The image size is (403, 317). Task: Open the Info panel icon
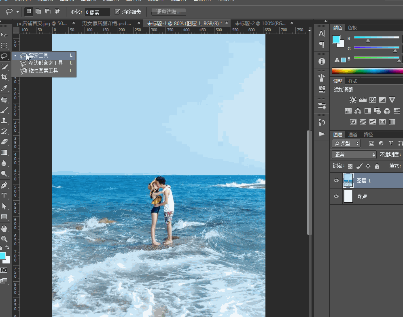pyautogui.click(x=322, y=61)
